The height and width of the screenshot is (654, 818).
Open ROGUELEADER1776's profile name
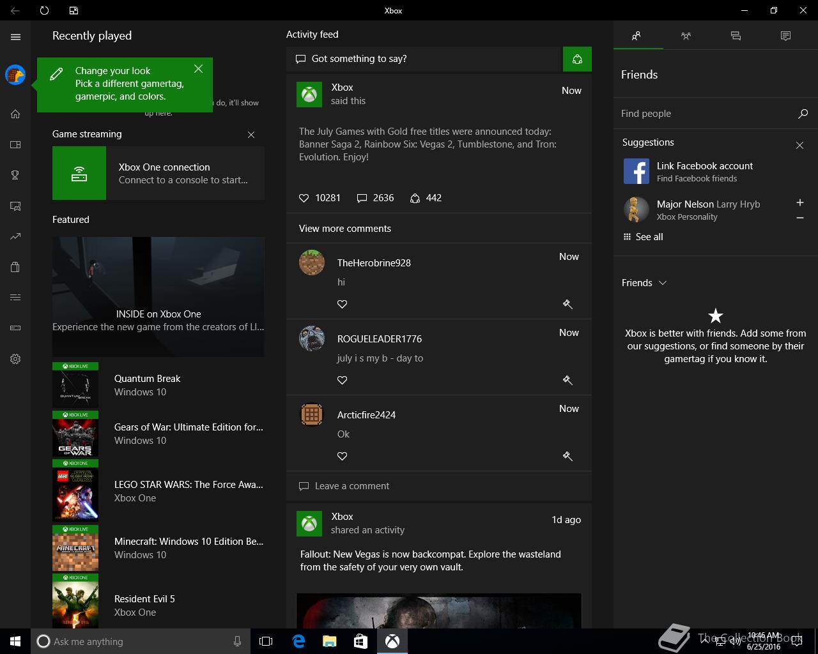pyautogui.click(x=380, y=339)
